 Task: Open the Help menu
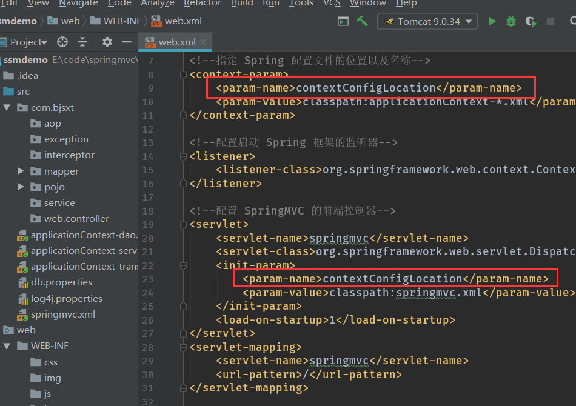406,3
